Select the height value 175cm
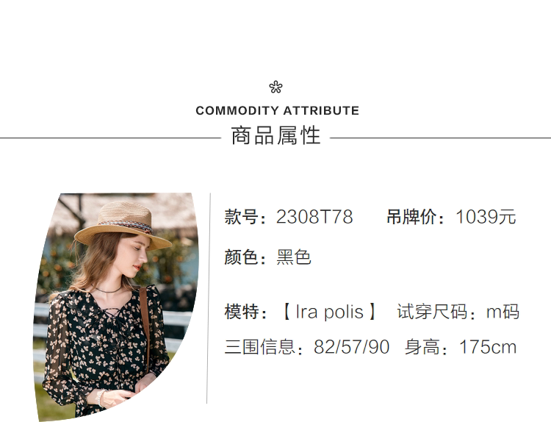Viewport: 551px width, 422px height. click(488, 348)
